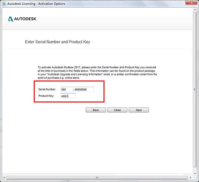Click the Autodesk title bar app icon
This screenshot has width=199, height=182.
coord(4,4)
